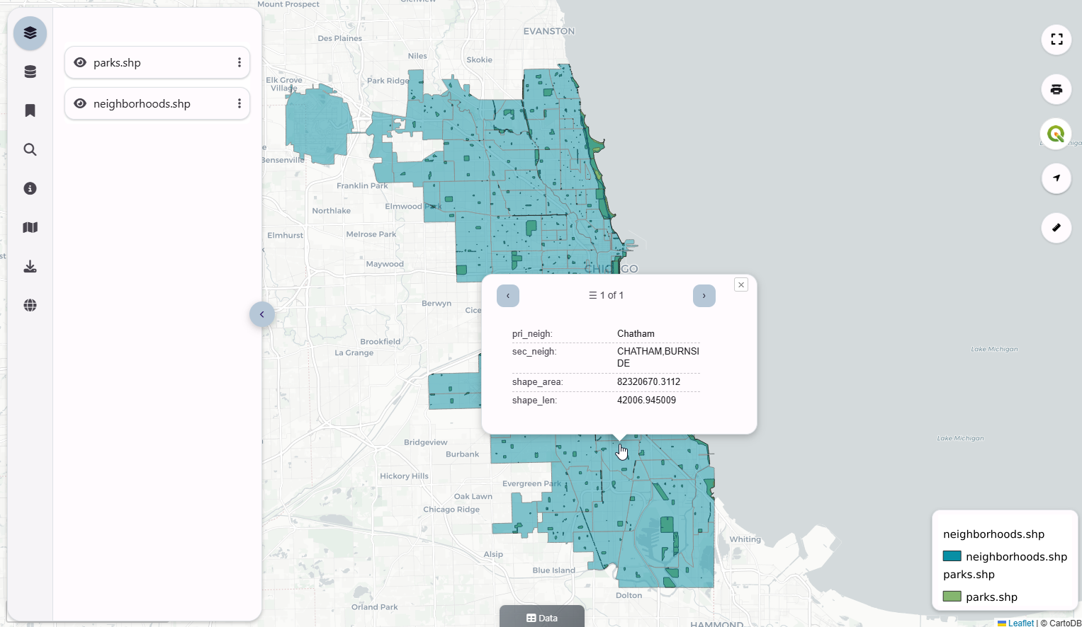Viewport: 1082px width, 627px height.
Task: Open the basemap map icon
Action: click(x=30, y=227)
